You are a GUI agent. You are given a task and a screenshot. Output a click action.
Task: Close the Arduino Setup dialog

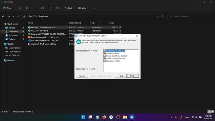click(137, 36)
